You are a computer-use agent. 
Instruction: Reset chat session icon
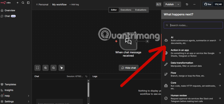(86, 77)
